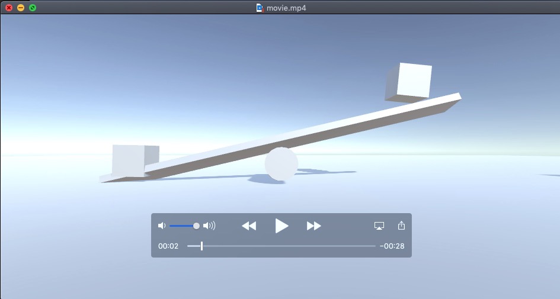This screenshot has width=560, height=299.
Task: Enter full screen with the green button
Action: coord(33,8)
